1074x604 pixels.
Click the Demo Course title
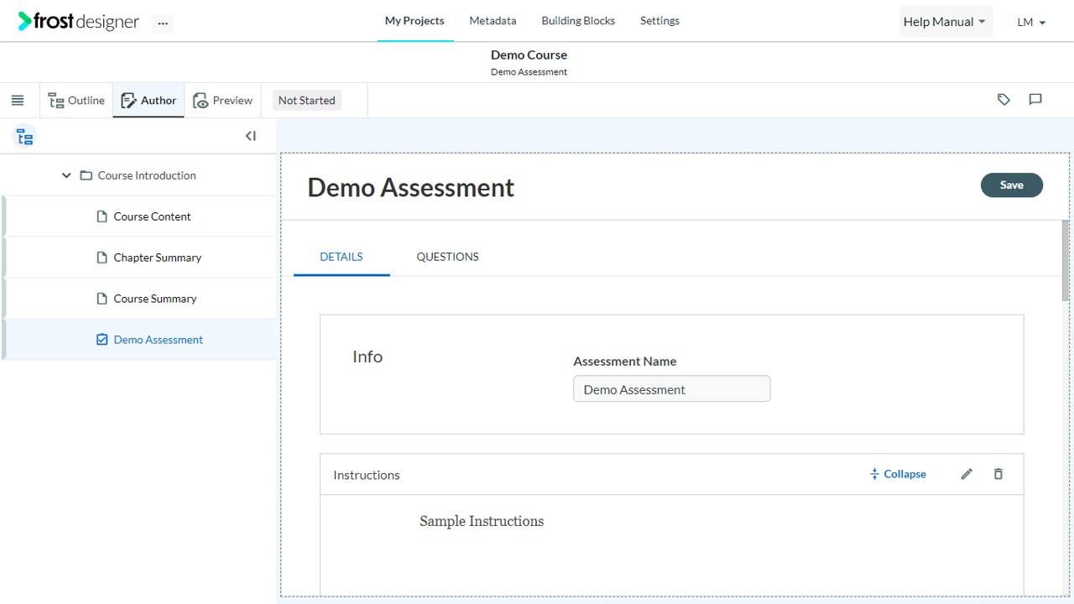[x=529, y=55]
